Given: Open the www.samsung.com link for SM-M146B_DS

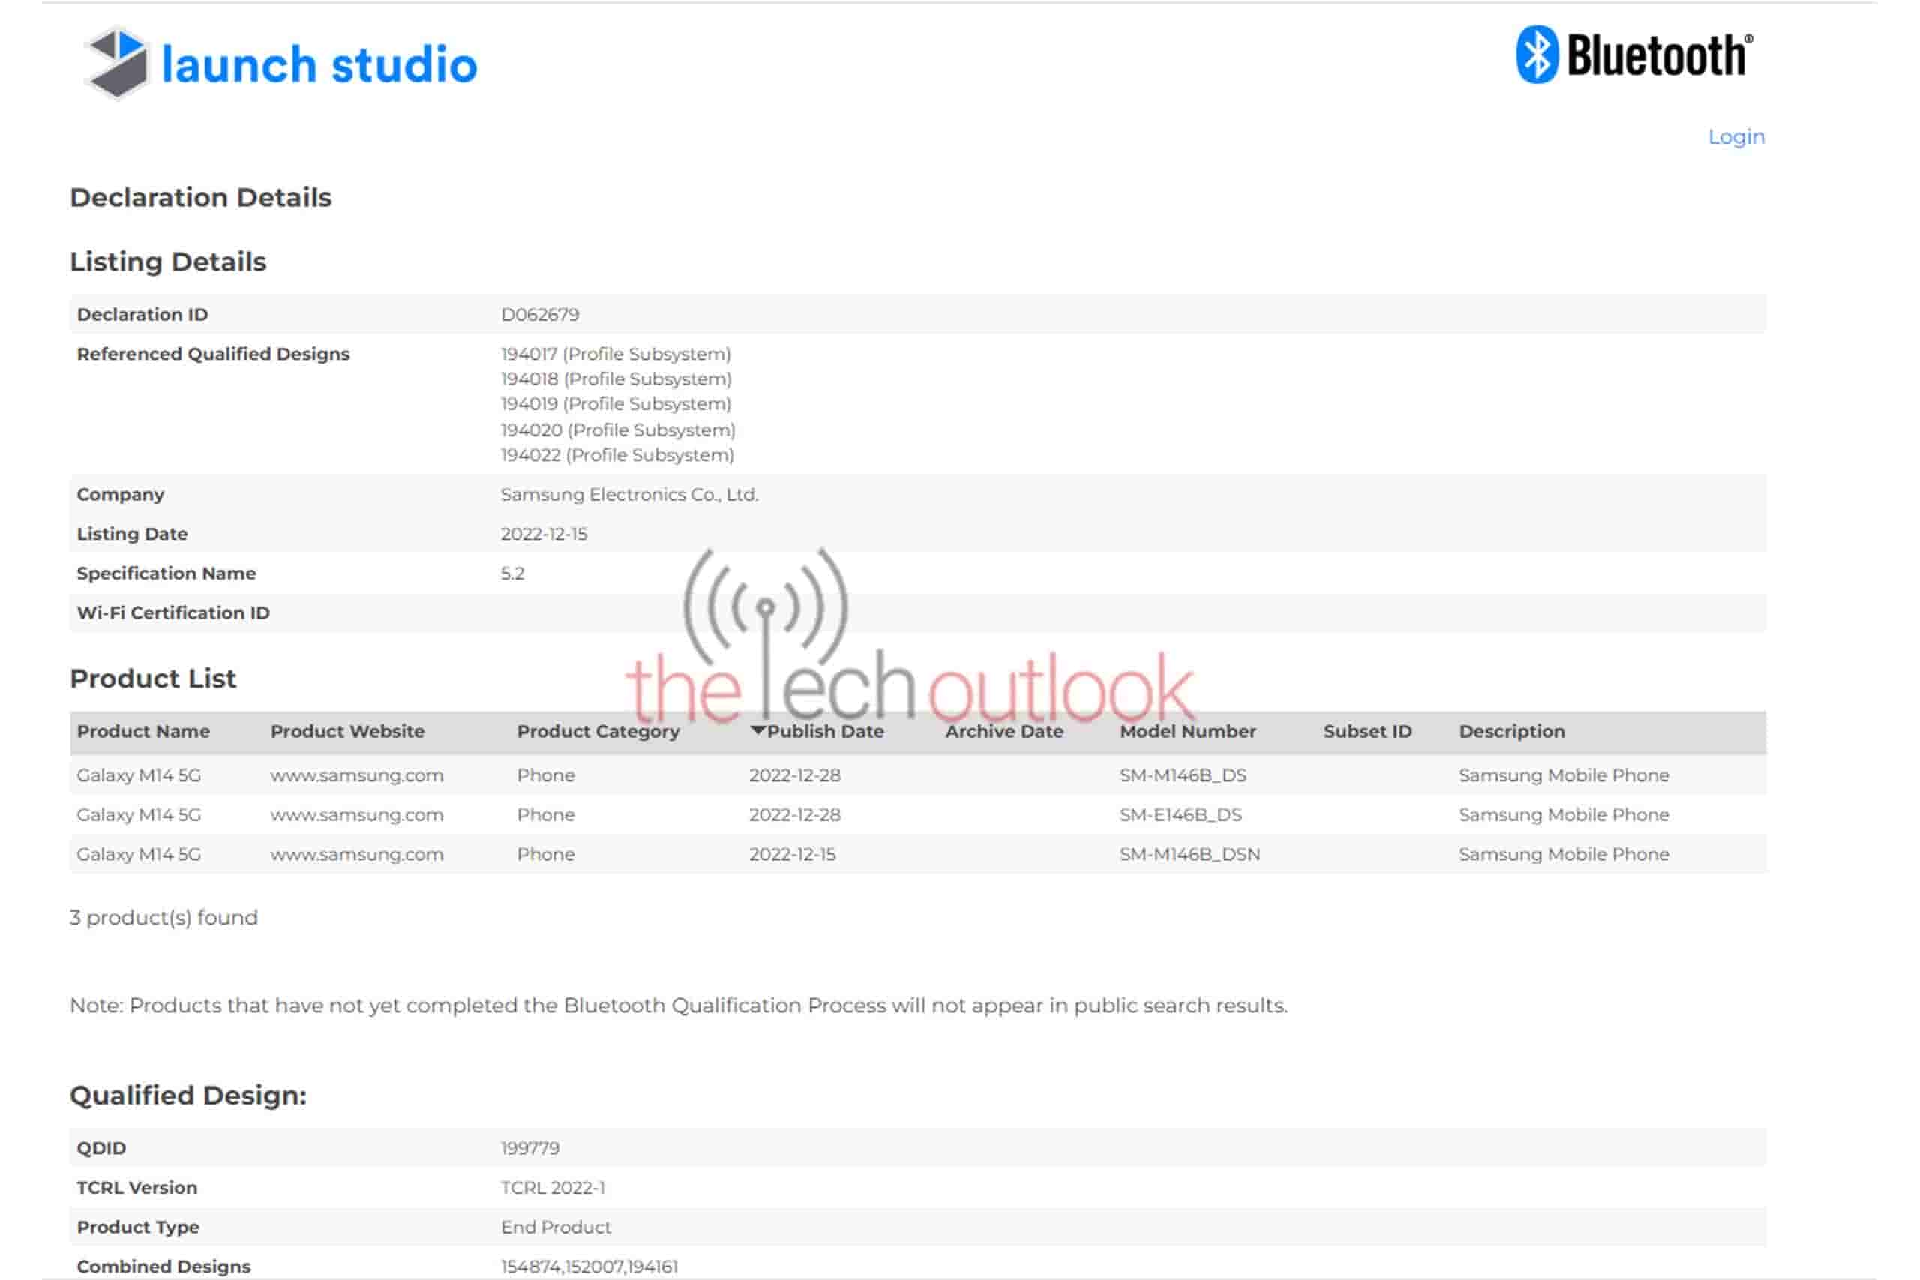Looking at the screenshot, I should click(357, 775).
